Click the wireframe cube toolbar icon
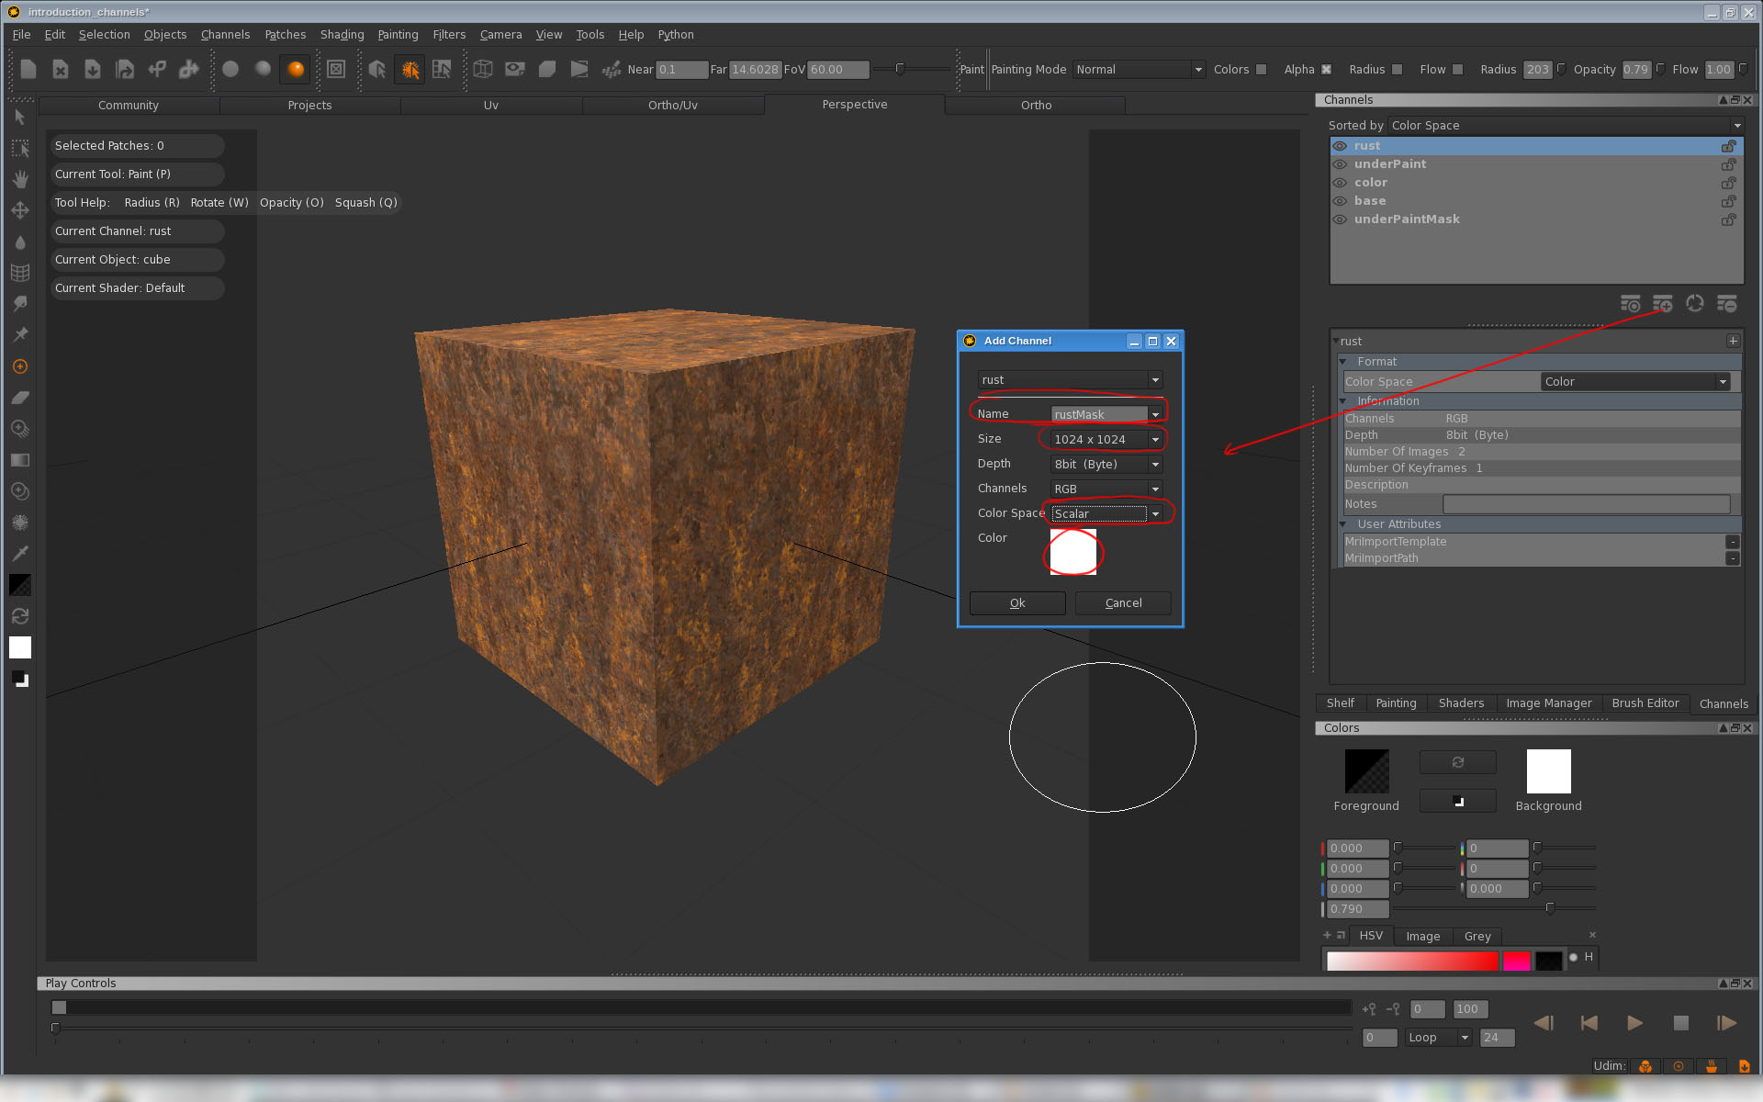Viewport: 1763px width, 1102px height. pos(483,69)
